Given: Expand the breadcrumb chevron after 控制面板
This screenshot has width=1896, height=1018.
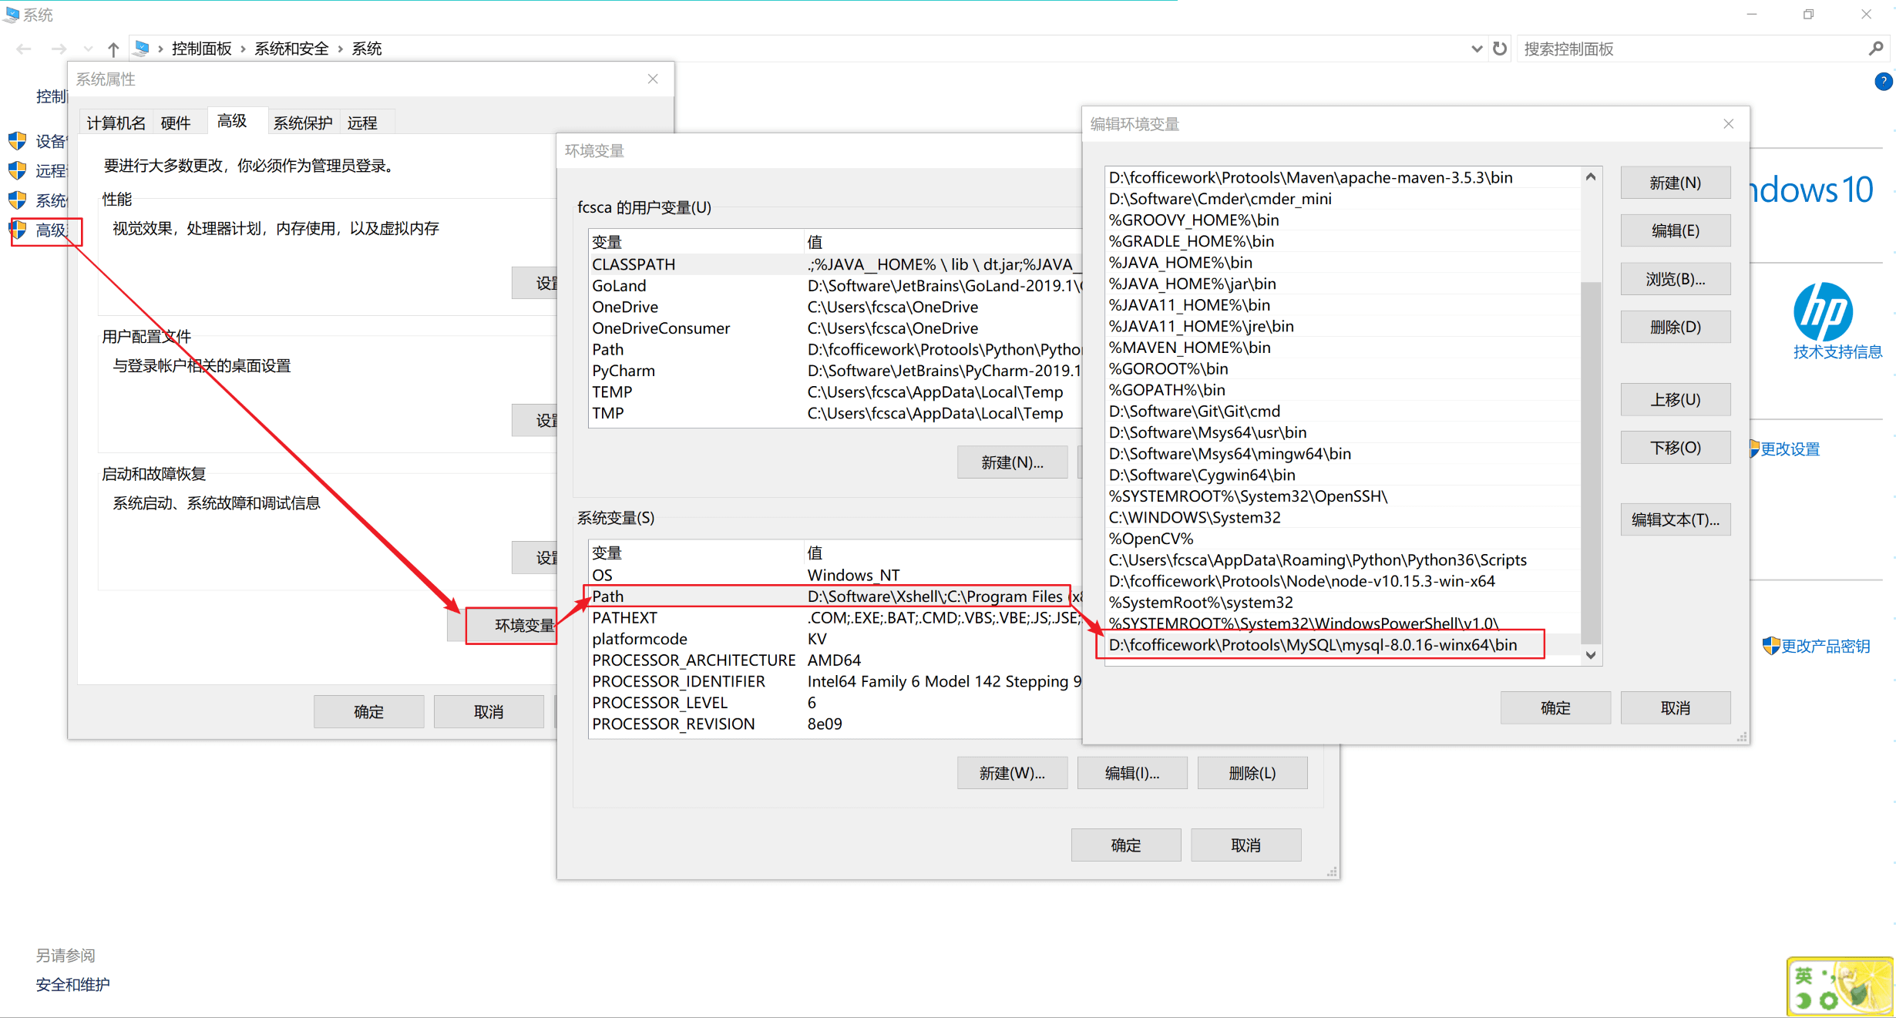Looking at the screenshot, I should click(x=243, y=49).
